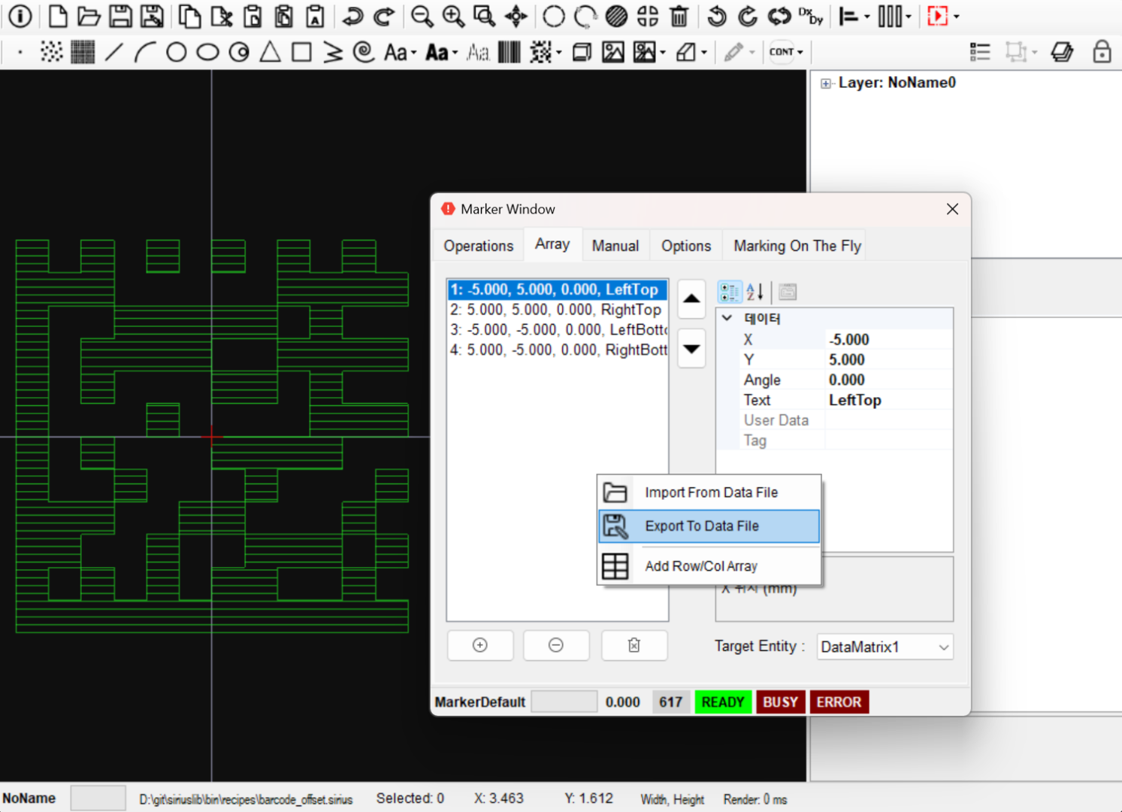Image resolution: width=1122 pixels, height=812 pixels.
Task: Click the Save As icon
Action: (152, 16)
